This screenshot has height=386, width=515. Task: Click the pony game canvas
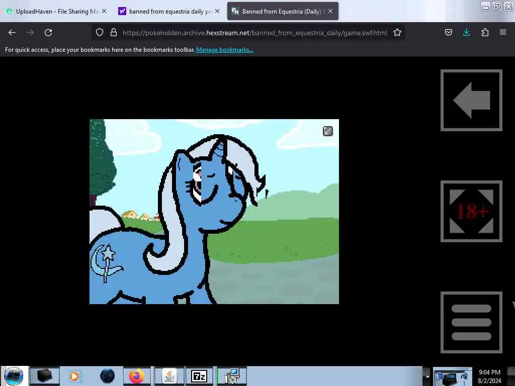point(214,212)
